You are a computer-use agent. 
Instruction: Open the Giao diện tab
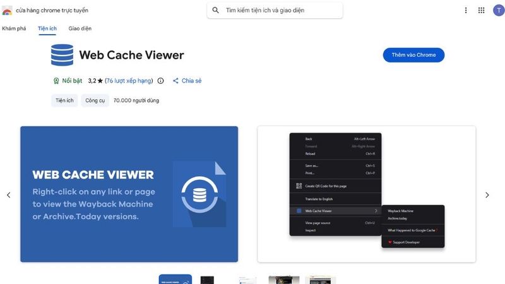[80, 28]
